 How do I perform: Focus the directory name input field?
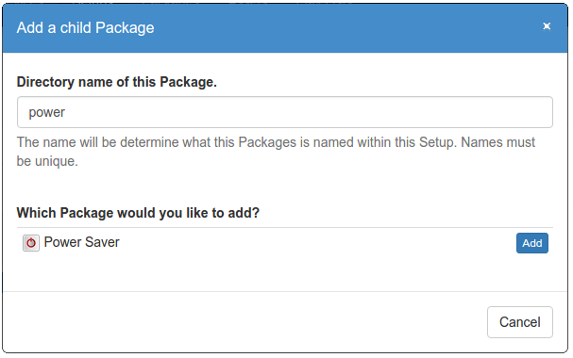coord(285,112)
